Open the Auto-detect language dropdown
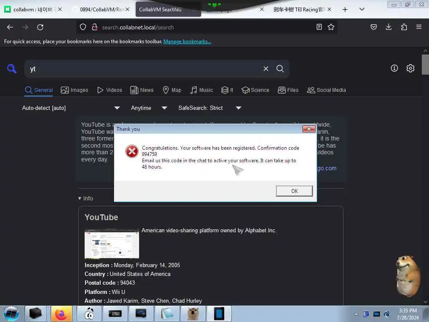Image resolution: width=429 pixels, height=322 pixels. (x=71, y=108)
